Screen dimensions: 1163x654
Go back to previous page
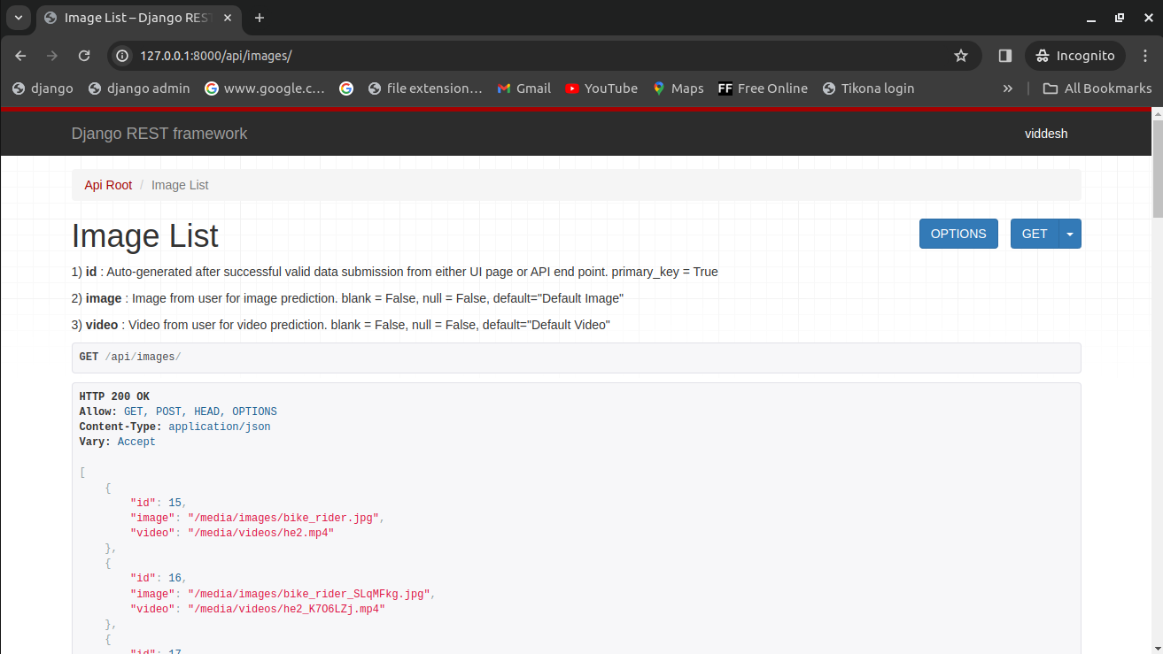[x=20, y=56]
